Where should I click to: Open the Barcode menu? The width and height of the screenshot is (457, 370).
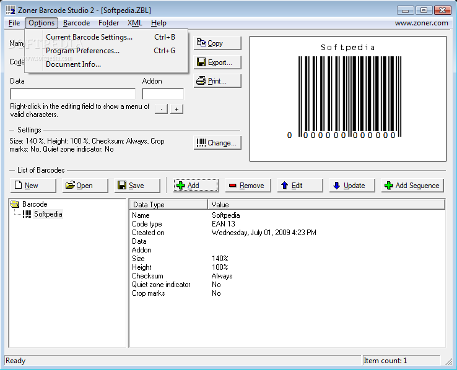coord(76,23)
